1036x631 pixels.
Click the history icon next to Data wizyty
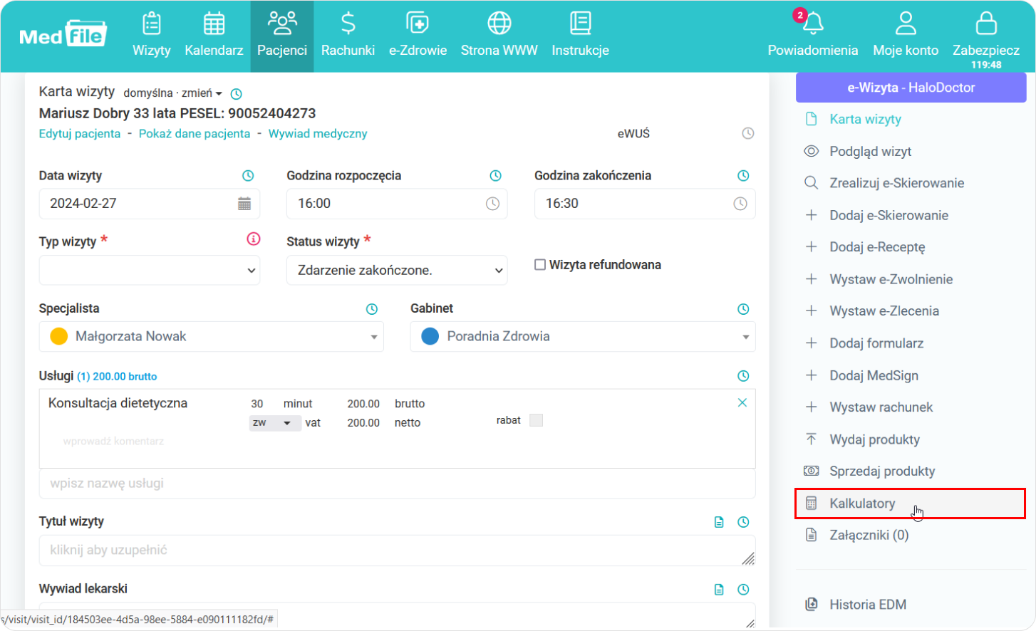[248, 175]
